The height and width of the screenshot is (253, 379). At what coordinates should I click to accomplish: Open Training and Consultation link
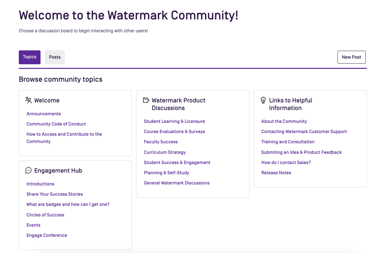(x=288, y=142)
